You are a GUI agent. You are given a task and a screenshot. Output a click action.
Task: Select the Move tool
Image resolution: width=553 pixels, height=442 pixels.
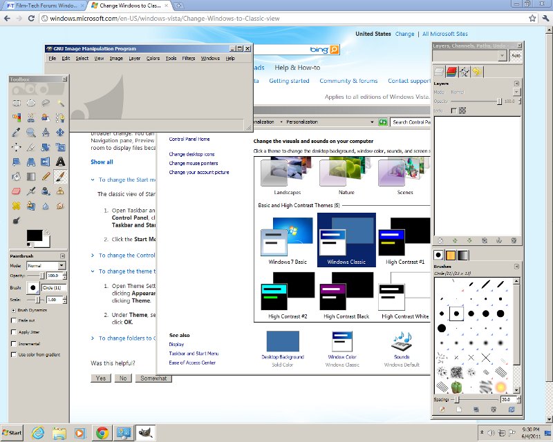point(60,133)
